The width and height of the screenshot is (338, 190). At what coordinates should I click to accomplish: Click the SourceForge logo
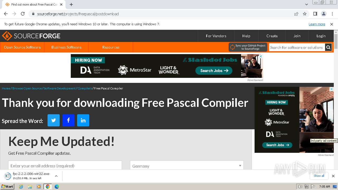click(x=31, y=36)
